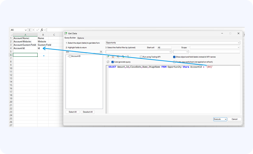Switch to the Options tab
Image resolution: width=253 pixels, height=154 pixels.
pyautogui.click(x=81, y=38)
